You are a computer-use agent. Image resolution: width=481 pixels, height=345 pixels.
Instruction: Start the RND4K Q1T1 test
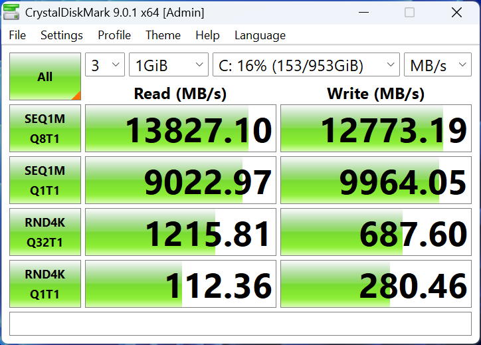[x=45, y=284]
